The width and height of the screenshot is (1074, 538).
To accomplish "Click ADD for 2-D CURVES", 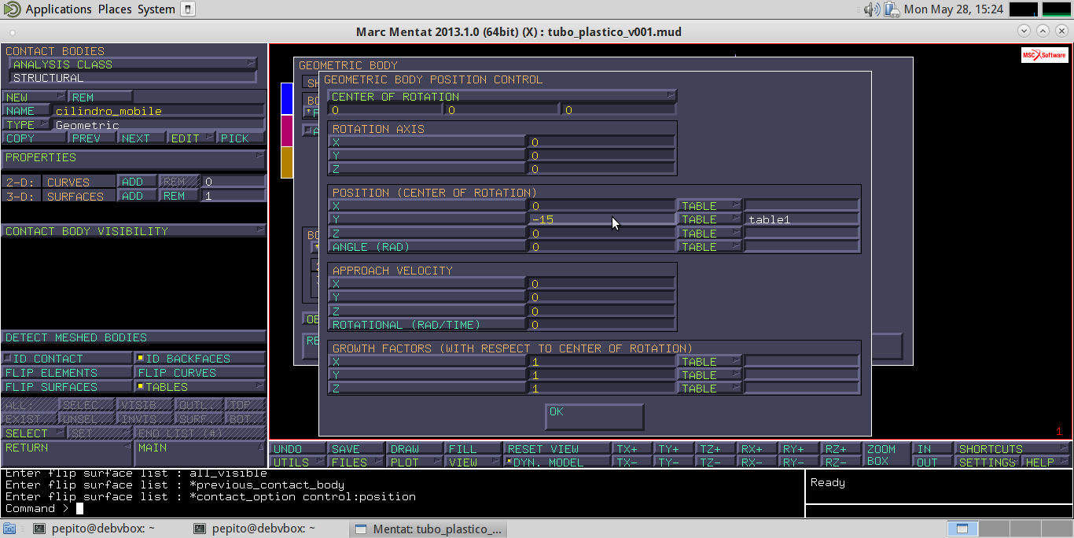I will point(137,182).
